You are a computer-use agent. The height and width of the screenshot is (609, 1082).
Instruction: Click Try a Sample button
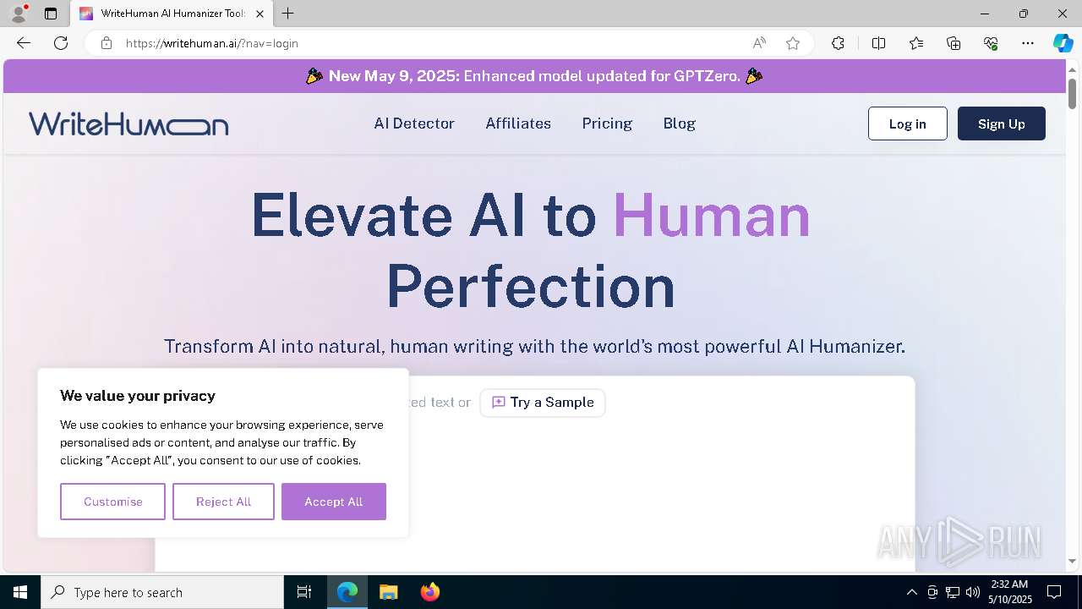[x=543, y=403]
